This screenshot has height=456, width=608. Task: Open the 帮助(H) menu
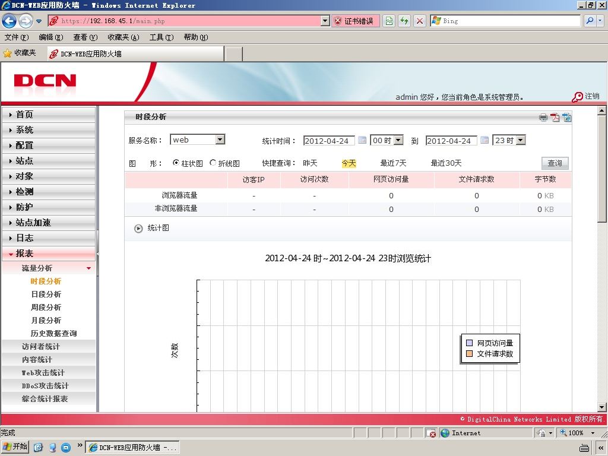click(196, 37)
